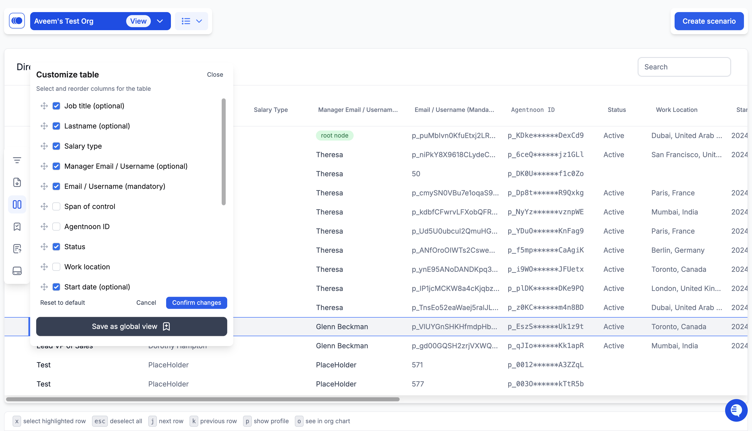Click the bookmark checkmark icon in sidebar
Screen dimensions: 752x431
17,227
